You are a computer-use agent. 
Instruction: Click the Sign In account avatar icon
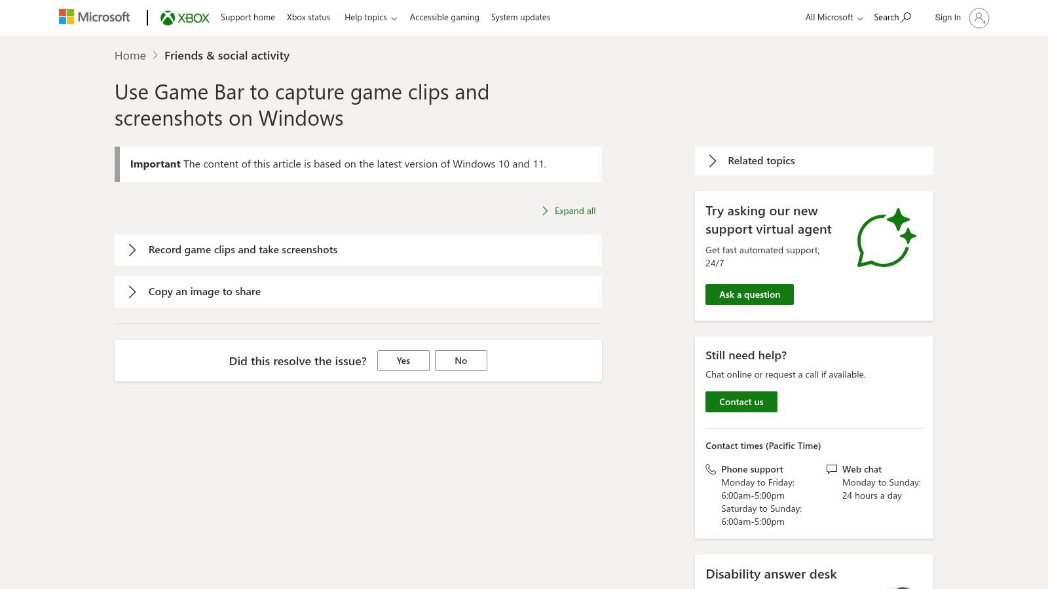tap(979, 18)
